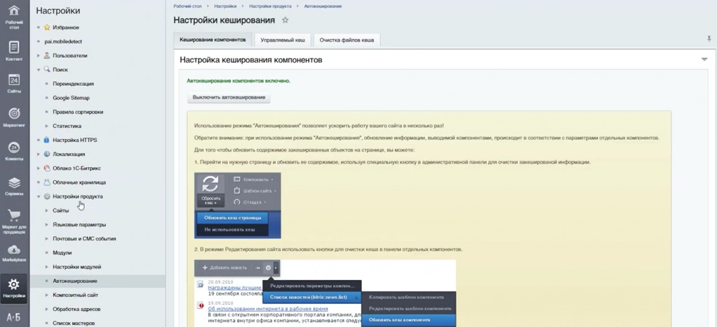Screen dimensions: 717x327
Task: Collapse the Поиск tree node
Action: click(x=39, y=70)
